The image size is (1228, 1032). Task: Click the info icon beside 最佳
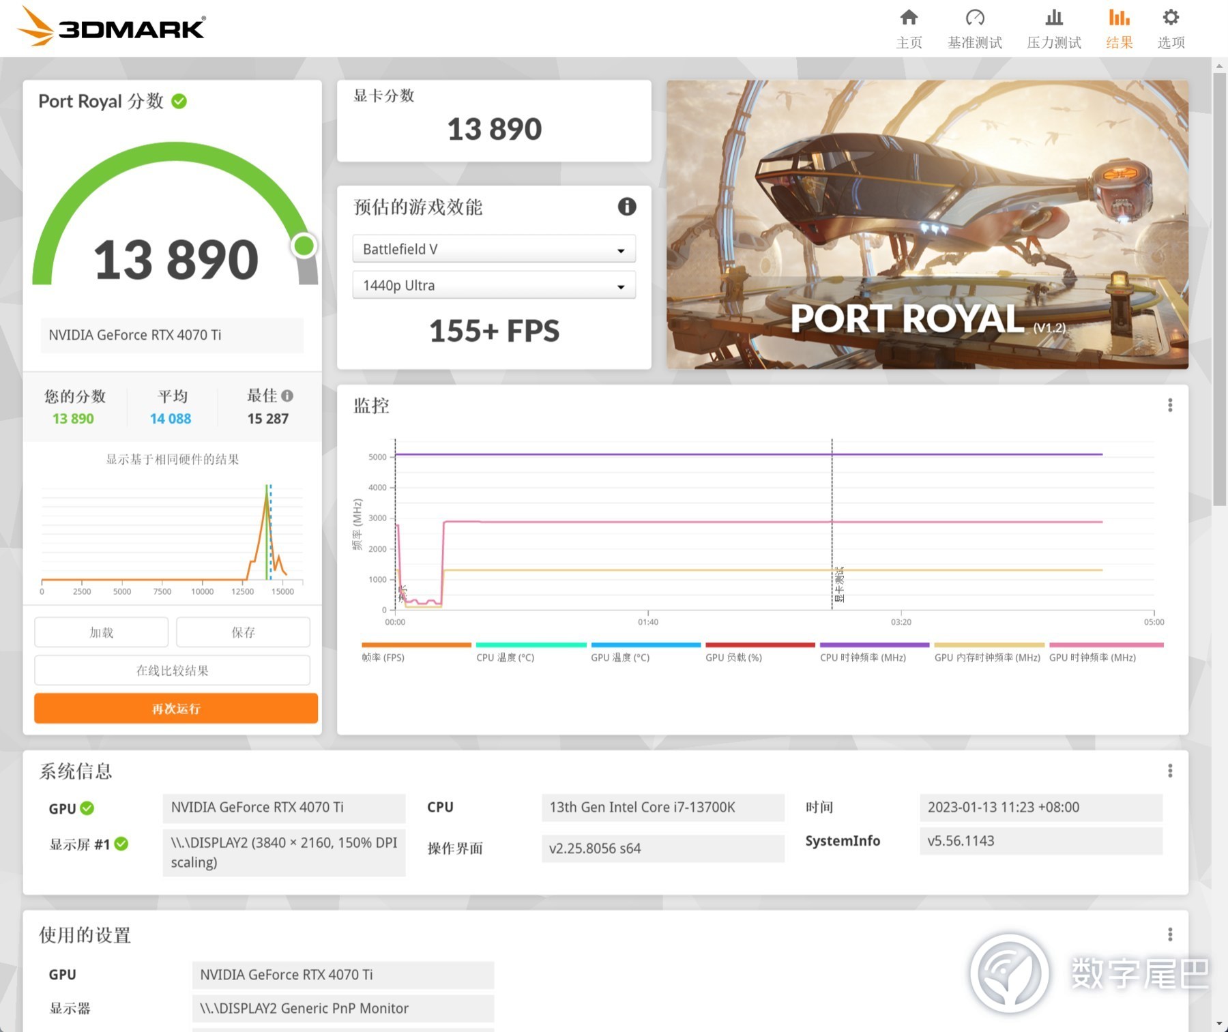click(287, 396)
